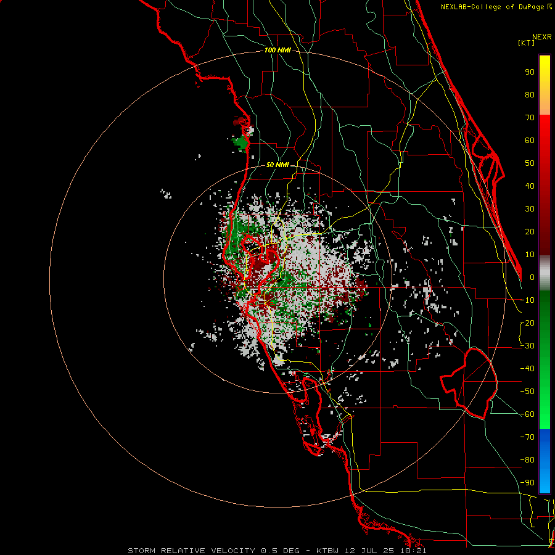
Task: Click the -60 value on the velocity scale
Action: [527, 414]
